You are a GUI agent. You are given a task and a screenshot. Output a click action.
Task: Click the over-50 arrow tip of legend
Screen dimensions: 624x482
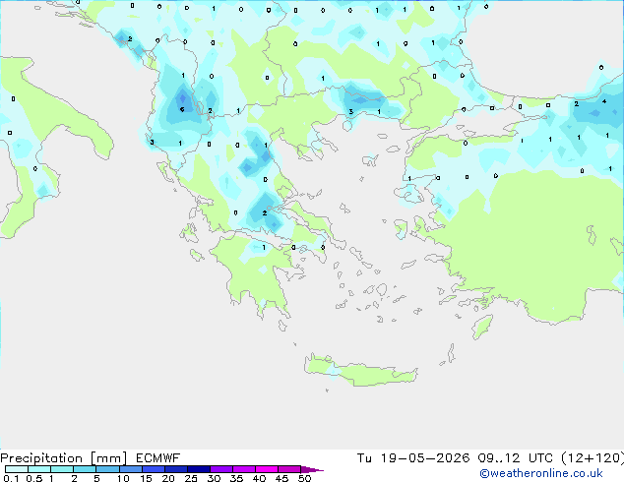click(x=312, y=469)
